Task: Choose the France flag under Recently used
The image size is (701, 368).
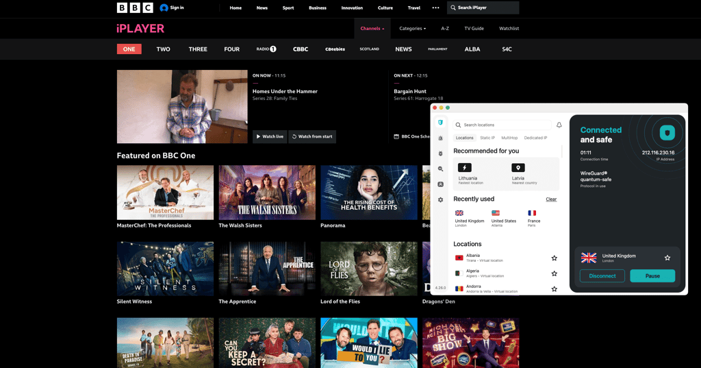Action: point(531,213)
